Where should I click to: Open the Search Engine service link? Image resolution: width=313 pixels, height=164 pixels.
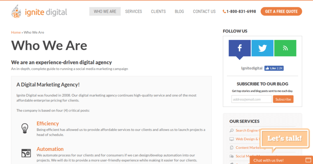point(248,130)
